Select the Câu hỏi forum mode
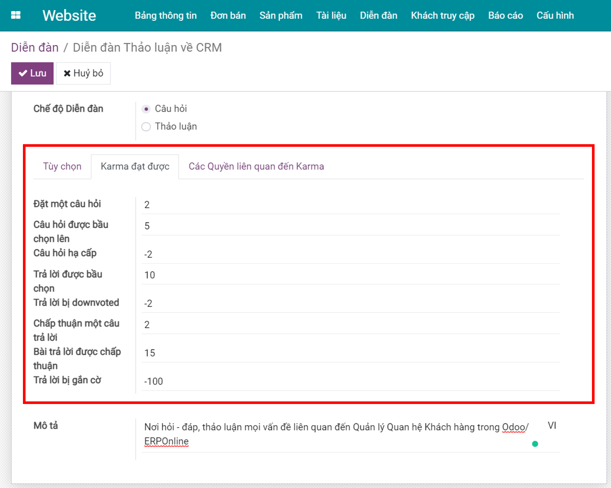The height and width of the screenshot is (488, 611). [146, 109]
